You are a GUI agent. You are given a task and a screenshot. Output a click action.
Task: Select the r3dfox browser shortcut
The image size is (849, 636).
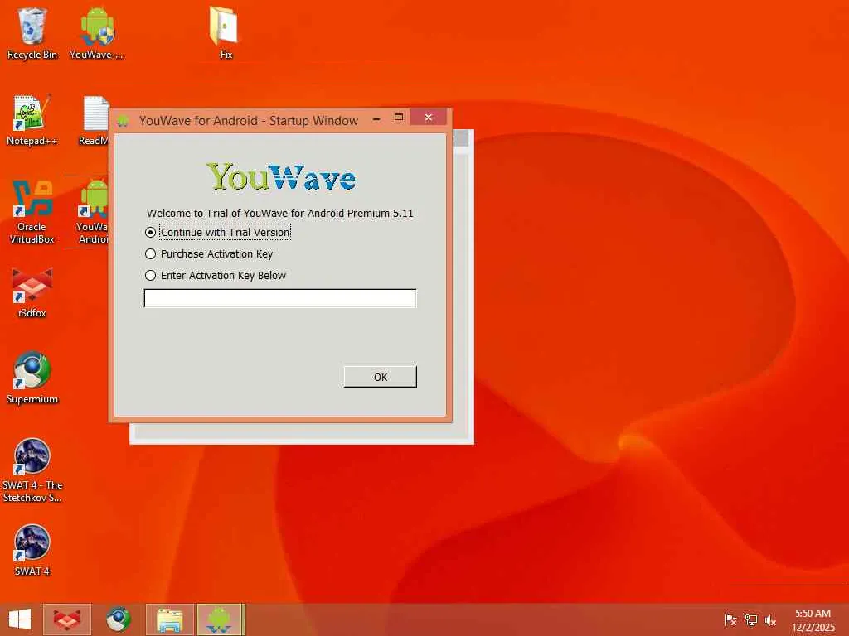coord(32,292)
